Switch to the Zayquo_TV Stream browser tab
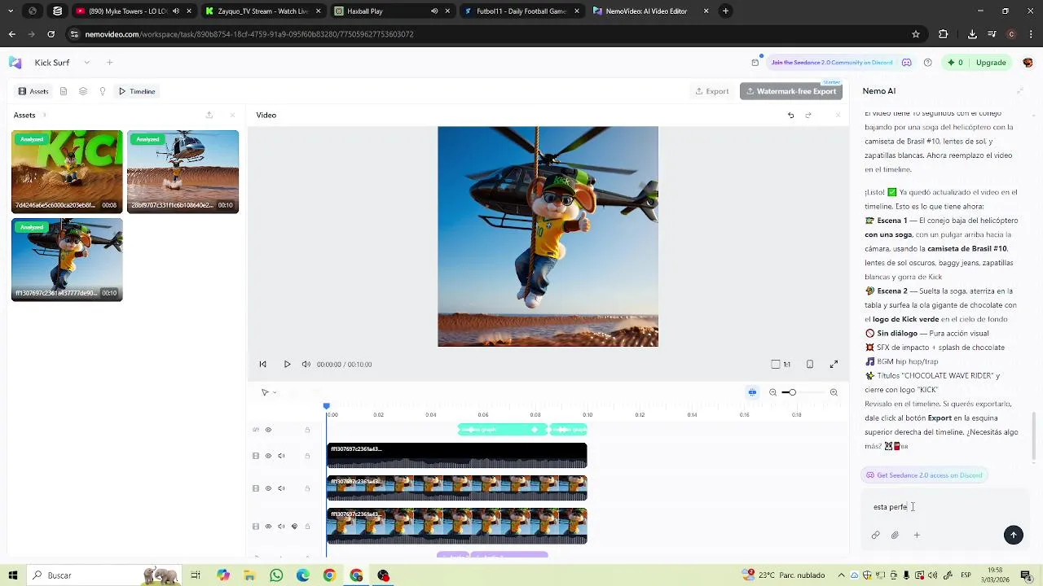This screenshot has width=1043, height=586. pyautogui.click(x=262, y=11)
